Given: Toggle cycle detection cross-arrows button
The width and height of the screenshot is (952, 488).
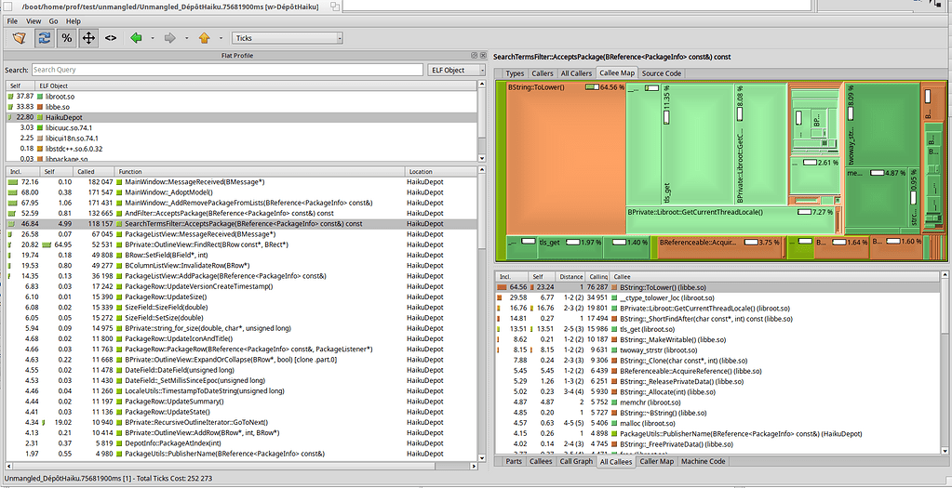Looking at the screenshot, I should [88, 37].
